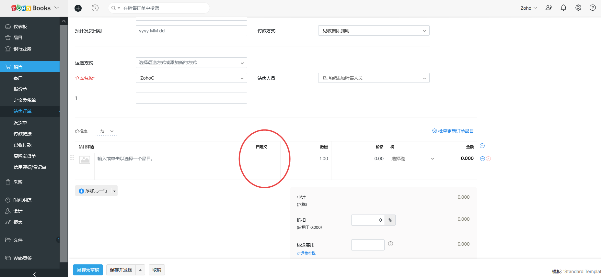Click the quick create plus icon

tap(78, 8)
